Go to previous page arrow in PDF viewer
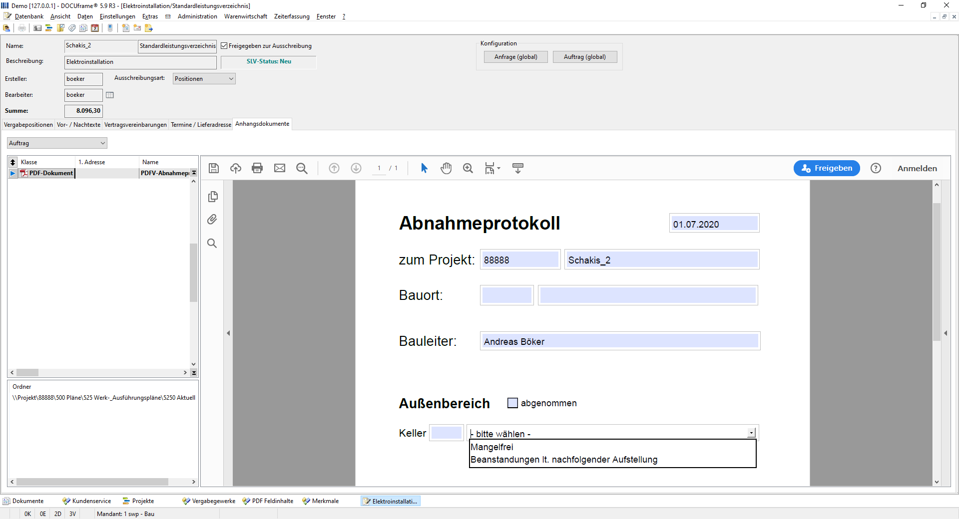 (x=334, y=168)
